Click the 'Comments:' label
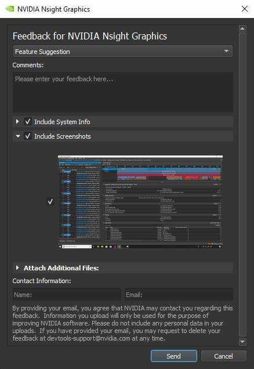Image resolution: width=254 pixels, height=369 pixels. [28, 65]
